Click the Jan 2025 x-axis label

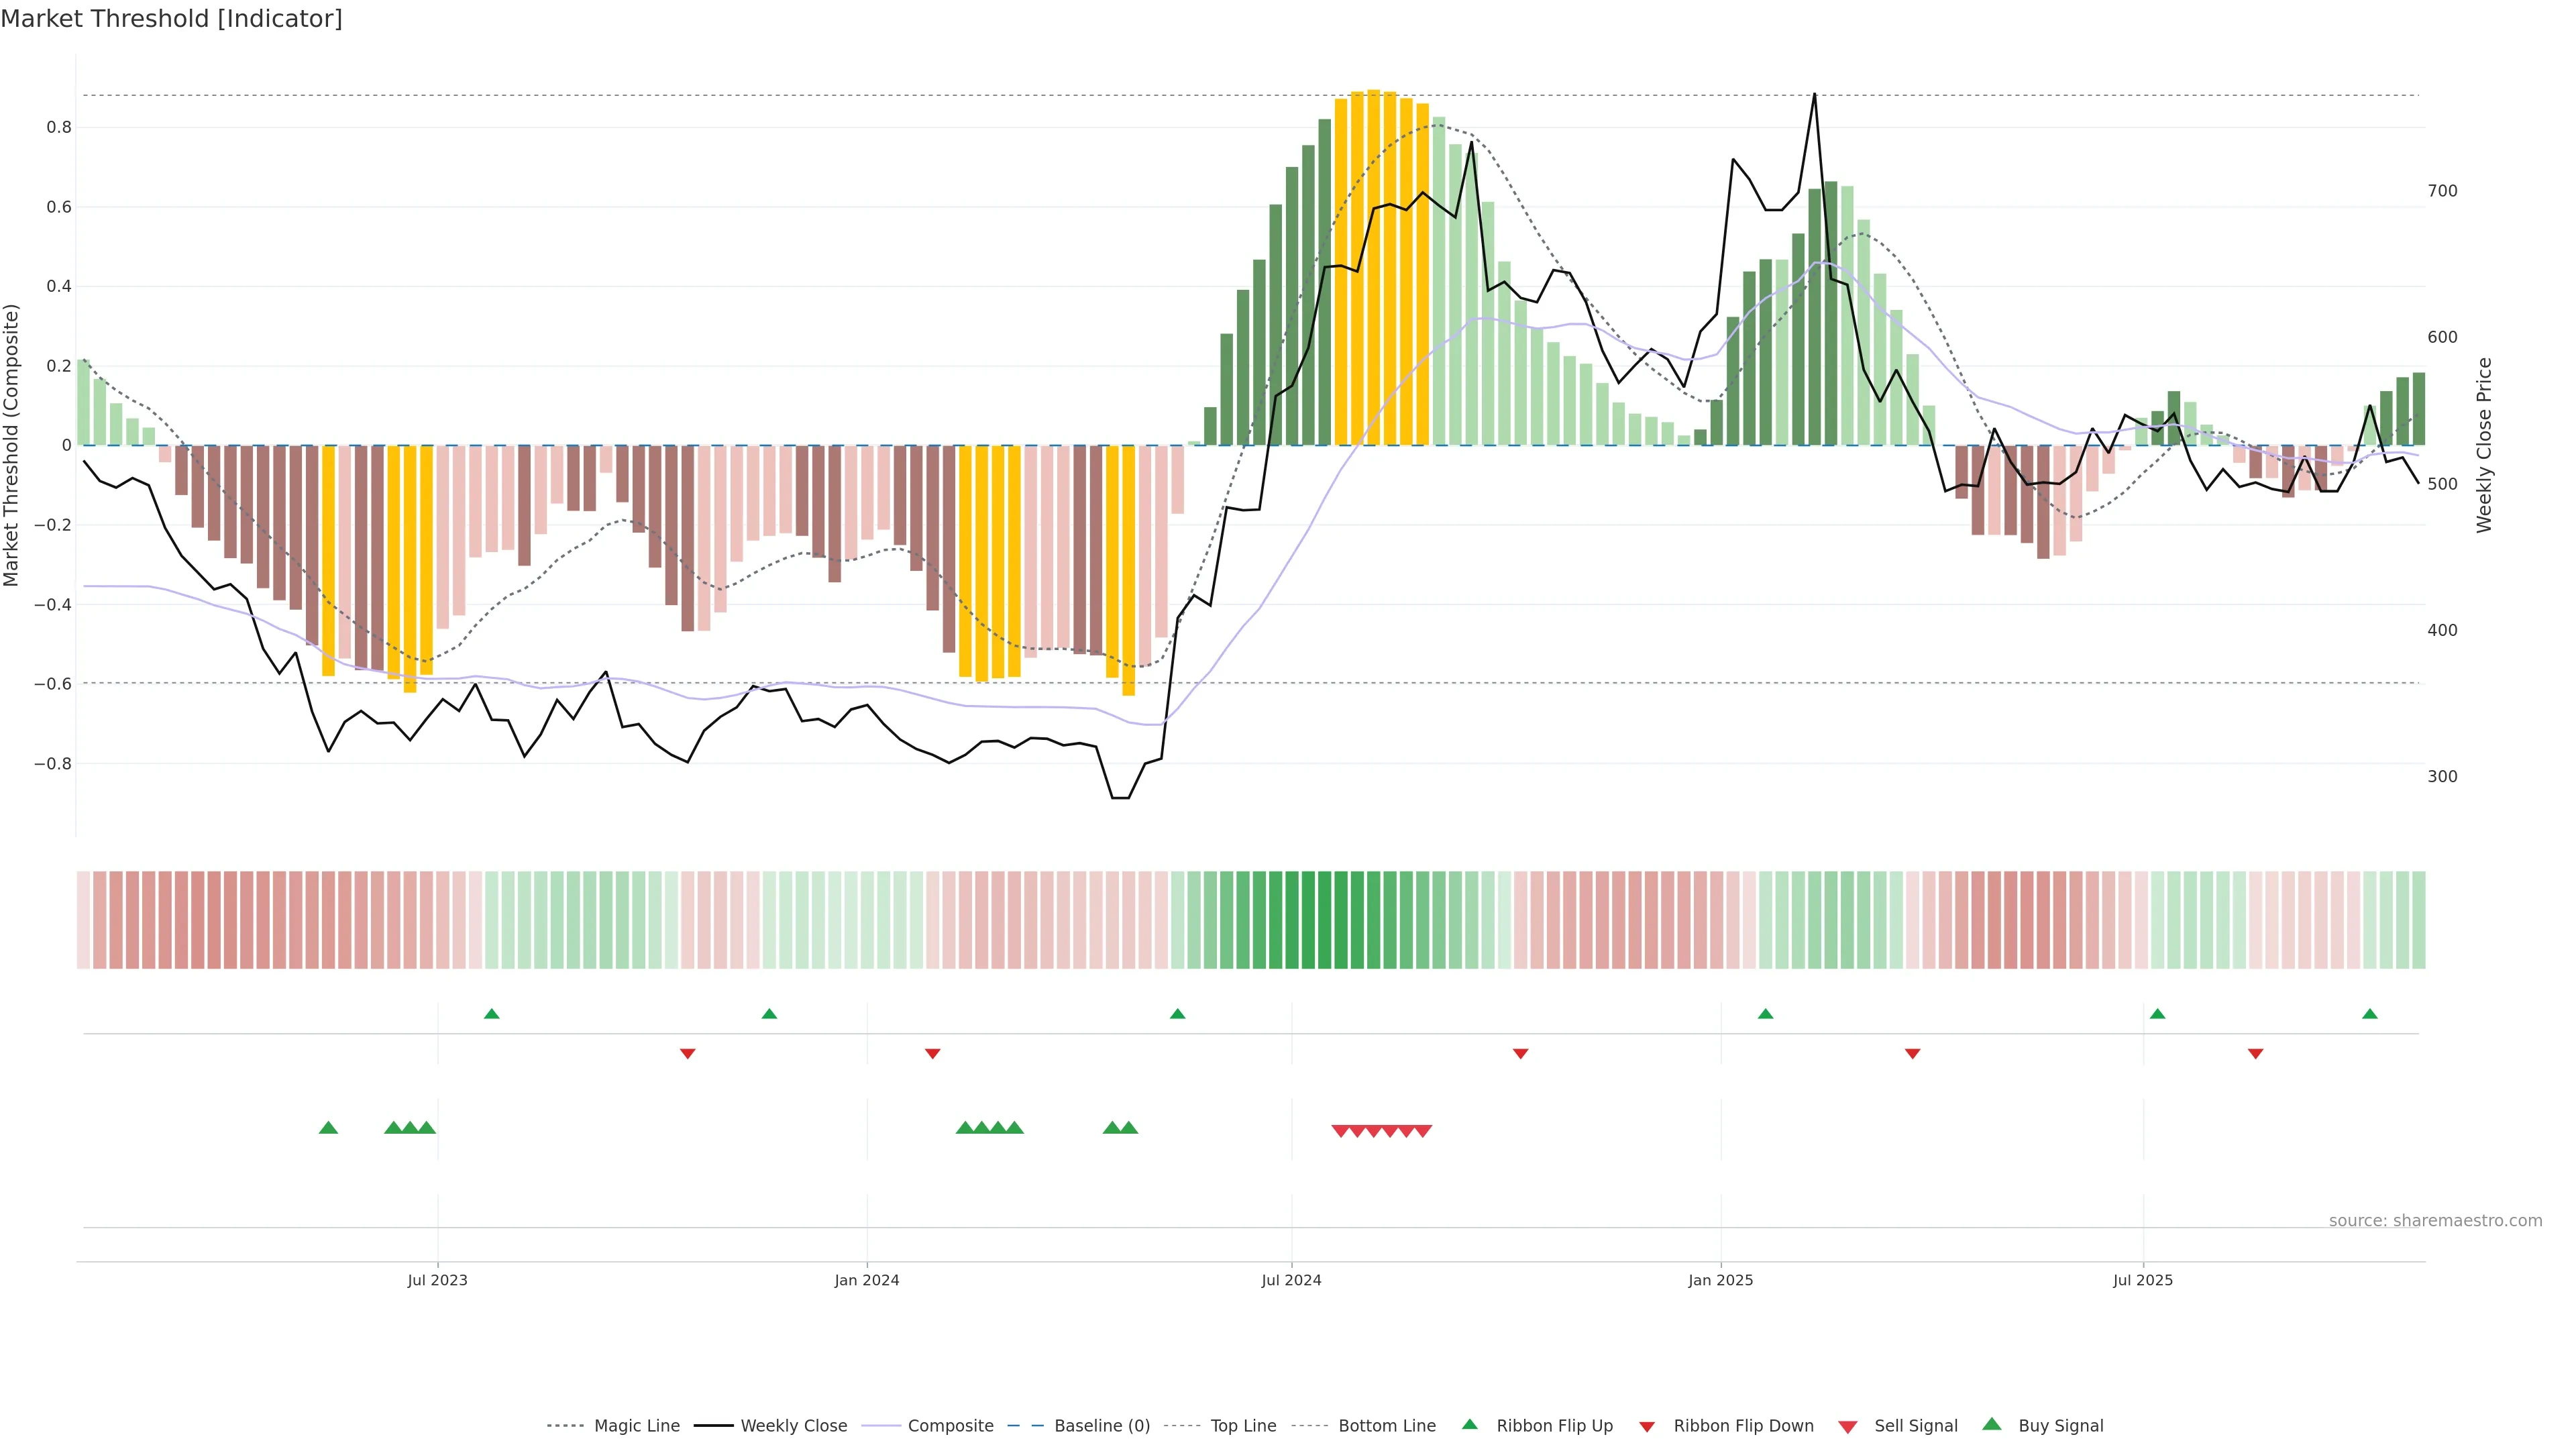(1720, 1280)
